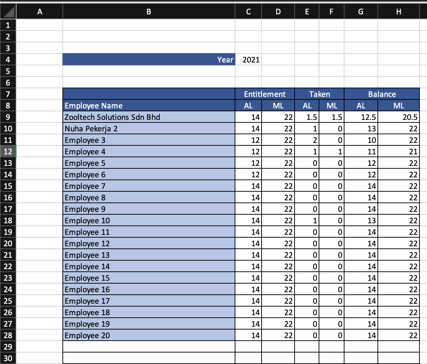Select the Employee 7 name cell

click(149, 186)
